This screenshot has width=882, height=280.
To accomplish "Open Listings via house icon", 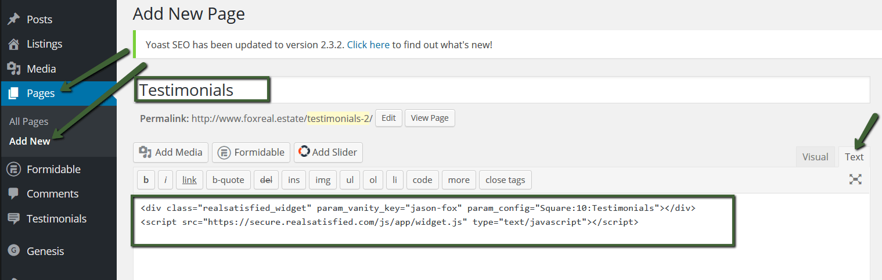I will click(13, 44).
